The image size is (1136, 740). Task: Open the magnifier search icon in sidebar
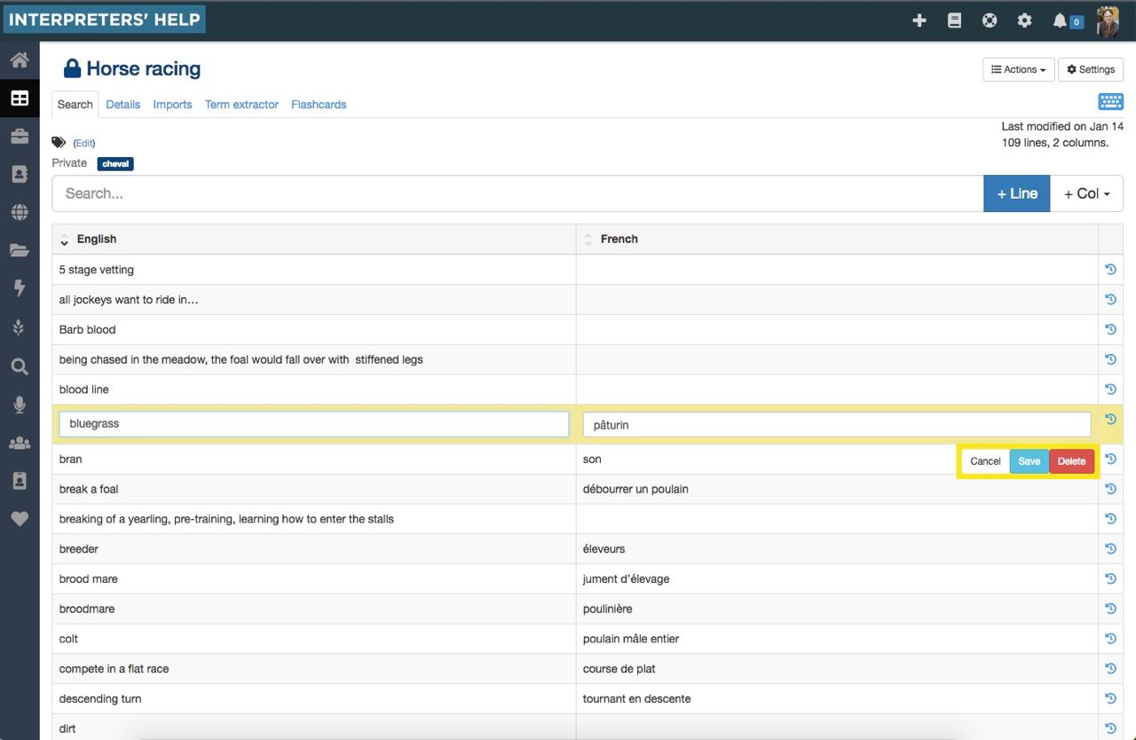(20, 366)
